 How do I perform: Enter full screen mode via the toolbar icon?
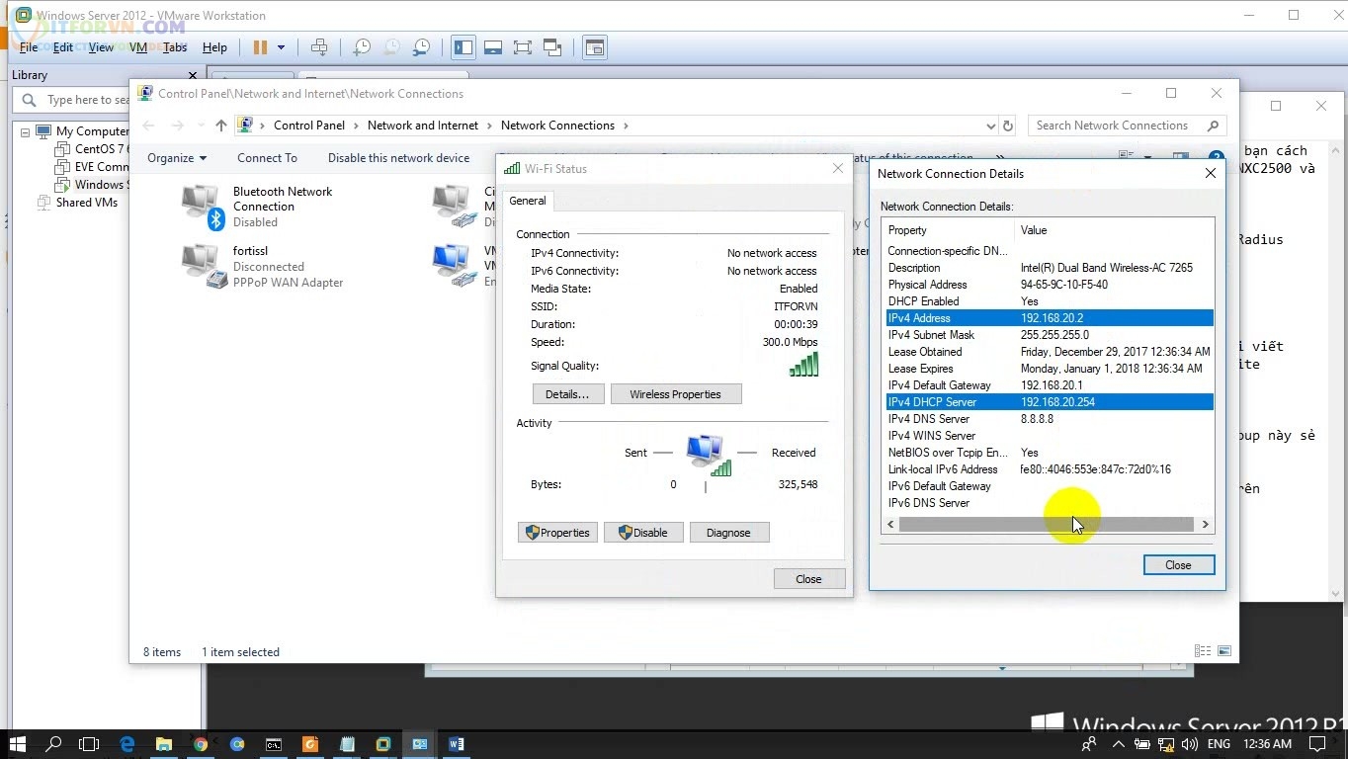(x=523, y=47)
